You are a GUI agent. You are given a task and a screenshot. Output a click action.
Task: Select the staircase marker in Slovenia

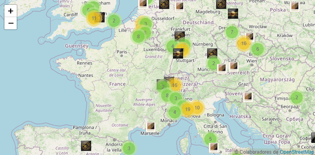point(248,97)
